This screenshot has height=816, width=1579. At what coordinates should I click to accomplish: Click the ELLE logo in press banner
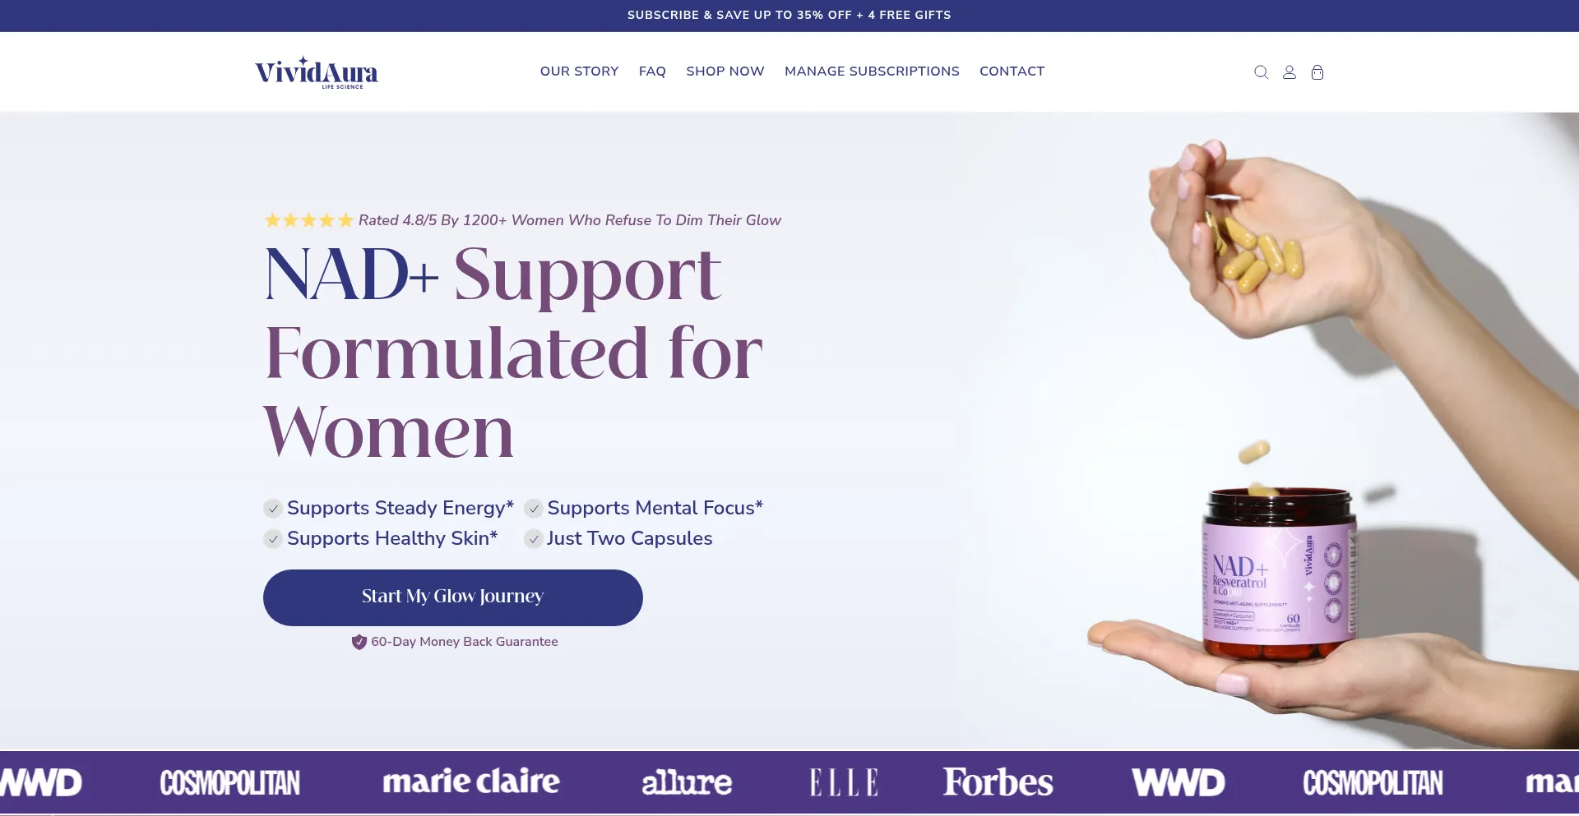844,782
